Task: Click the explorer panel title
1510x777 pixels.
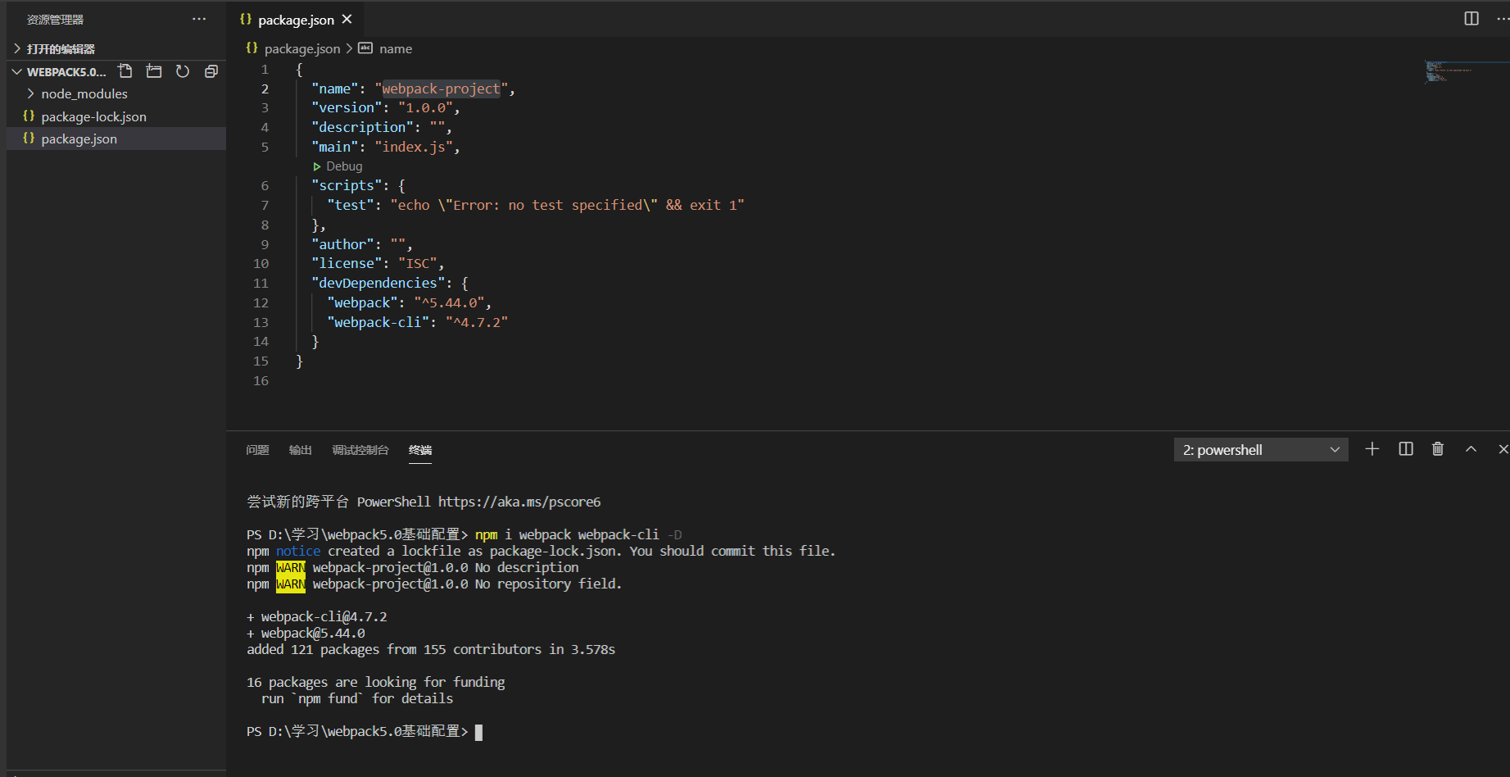Action: [55, 19]
